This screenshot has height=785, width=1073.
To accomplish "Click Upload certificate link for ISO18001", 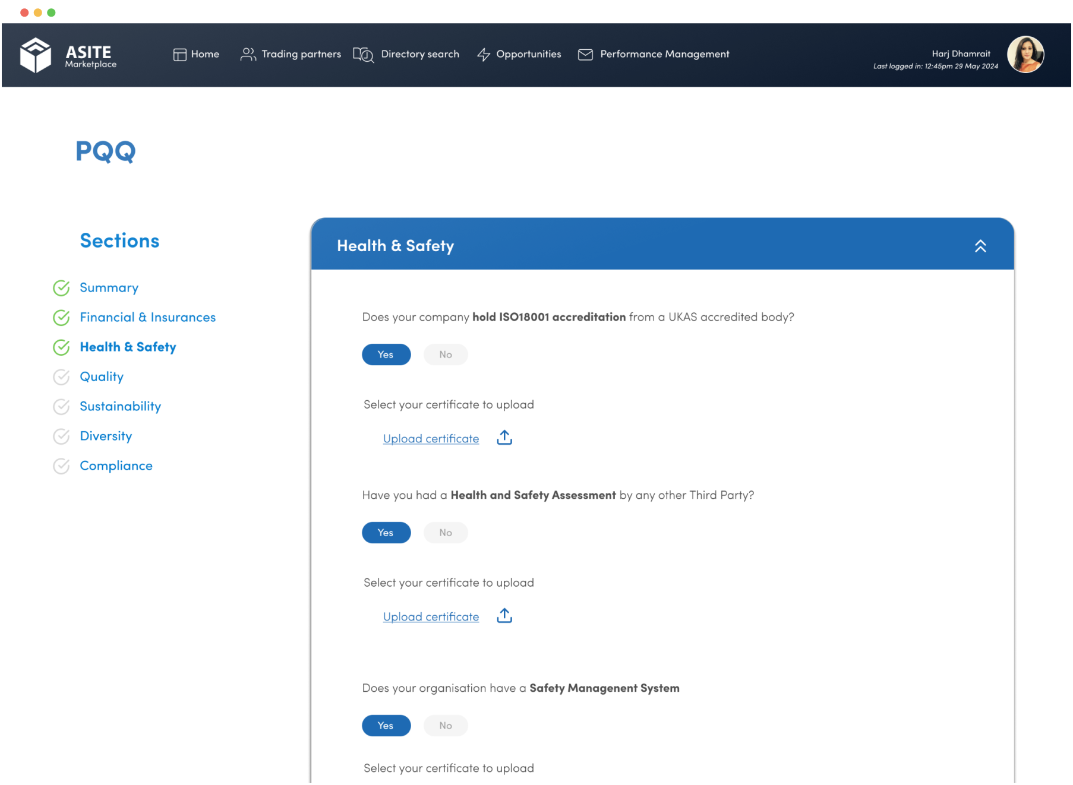I will click(x=431, y=439).
